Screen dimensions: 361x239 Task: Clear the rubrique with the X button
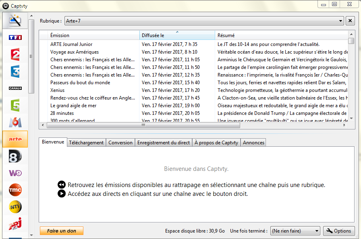[350, 21]
